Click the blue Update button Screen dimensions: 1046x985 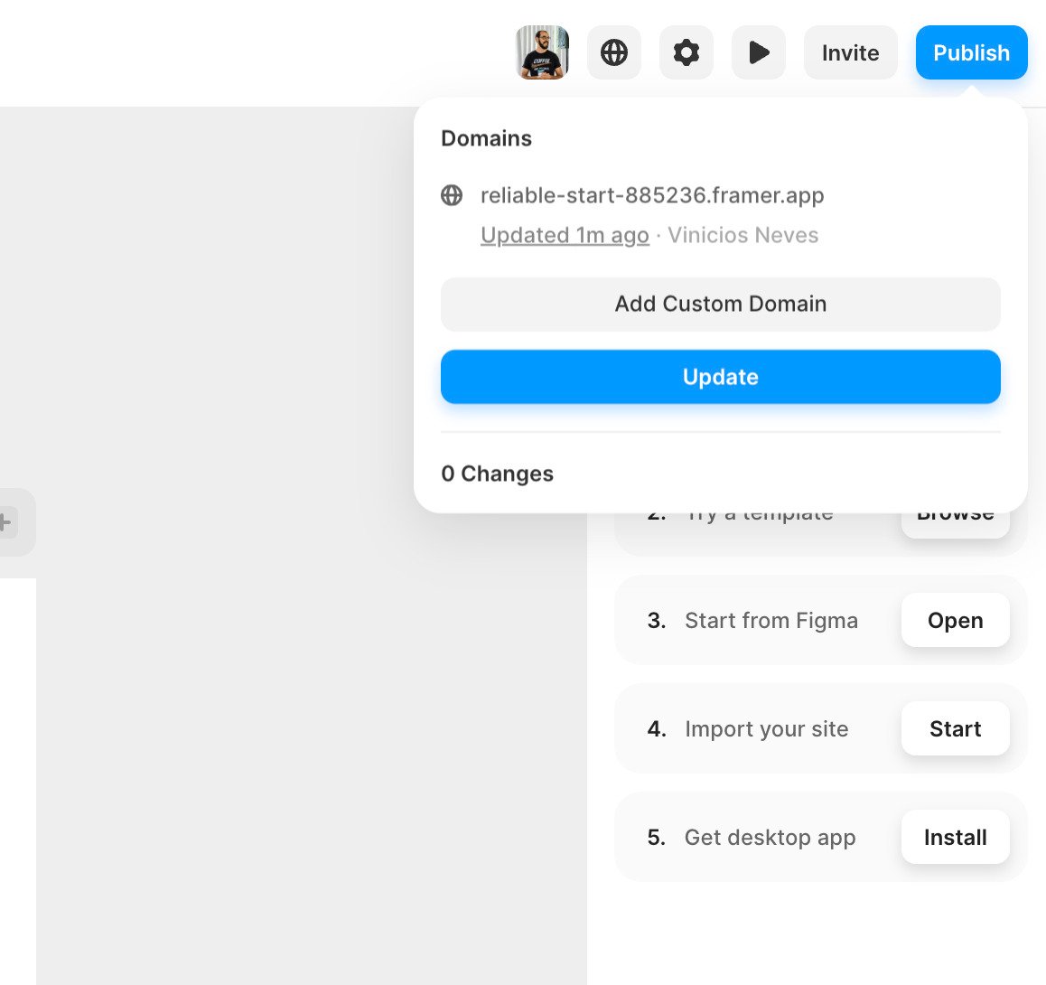pyautogui.click(x=721, y=377)
